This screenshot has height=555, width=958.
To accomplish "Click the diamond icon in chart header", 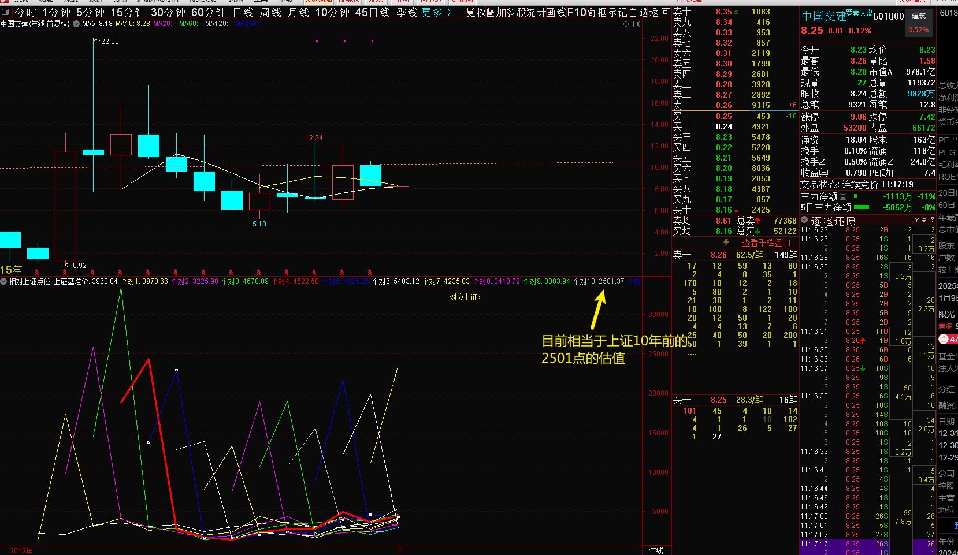I will (626, 24).
